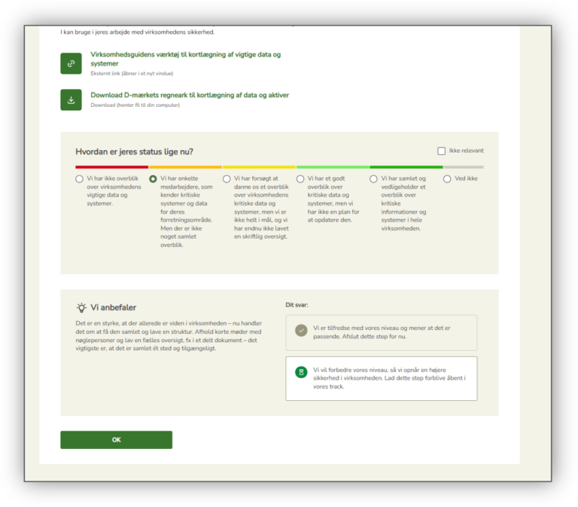Select the 'Ved ikke' radio button
578x507 pixels.
pos(447,179)
